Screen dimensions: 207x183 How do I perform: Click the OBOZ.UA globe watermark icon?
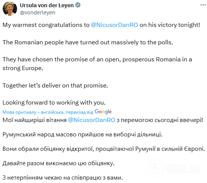tap(155, 168)
